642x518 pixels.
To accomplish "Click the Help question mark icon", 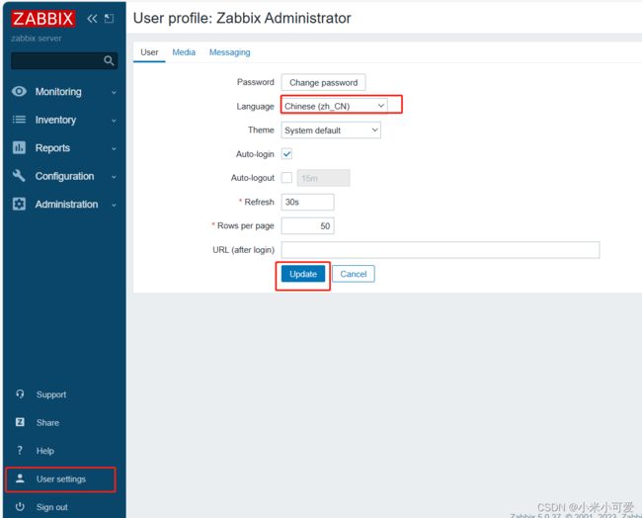I will point(20,451).
